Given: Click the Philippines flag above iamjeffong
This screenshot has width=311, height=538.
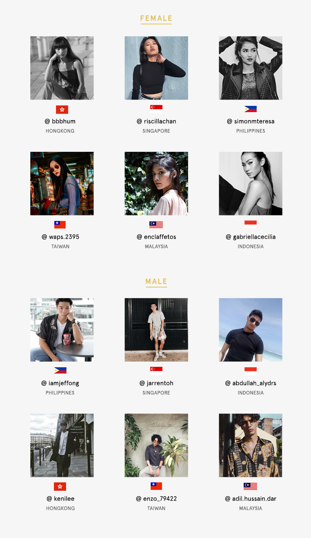Looking at the screenshot, I should point(60,371).
